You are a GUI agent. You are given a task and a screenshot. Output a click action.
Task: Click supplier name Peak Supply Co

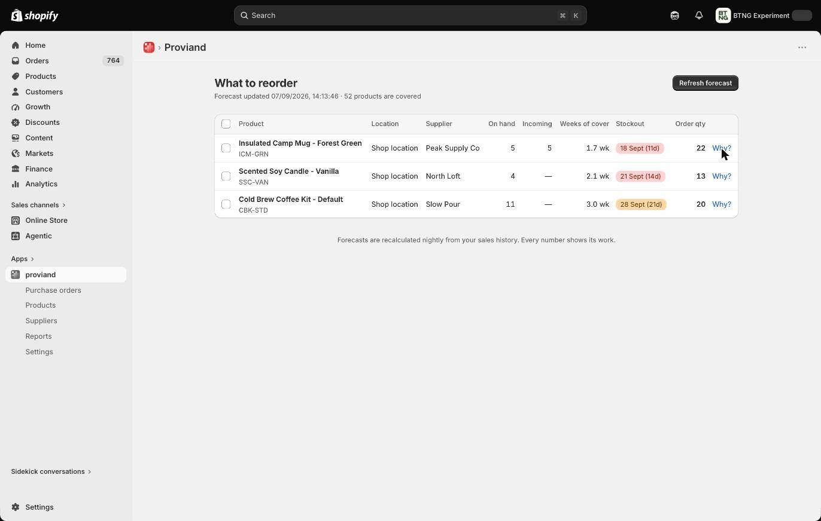[x=452, y=148]
